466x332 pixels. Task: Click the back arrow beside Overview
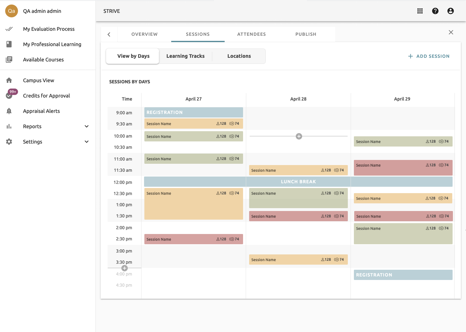coord(109,34)
